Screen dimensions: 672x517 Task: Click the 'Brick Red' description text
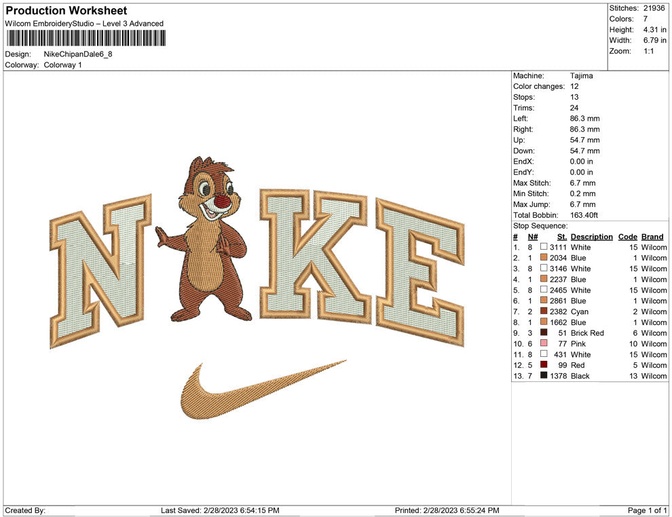pyautogui.click(x=587, y=333)
